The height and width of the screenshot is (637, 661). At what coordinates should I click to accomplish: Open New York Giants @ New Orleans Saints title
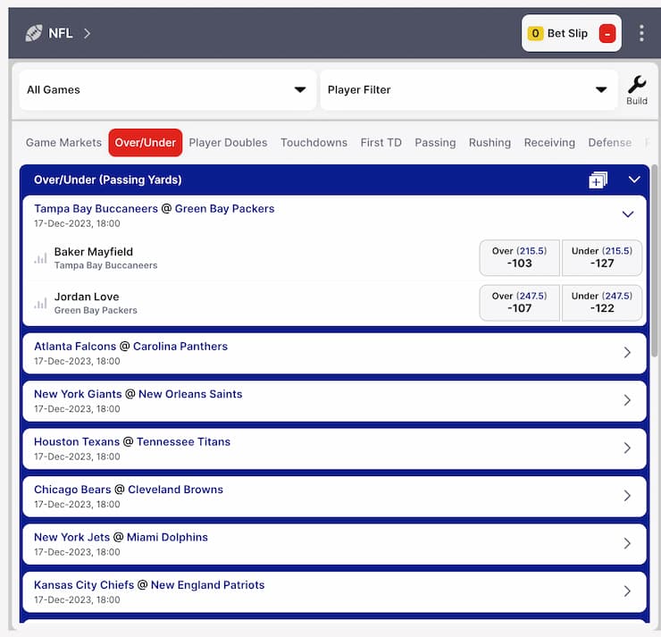[x=138, y=394]
